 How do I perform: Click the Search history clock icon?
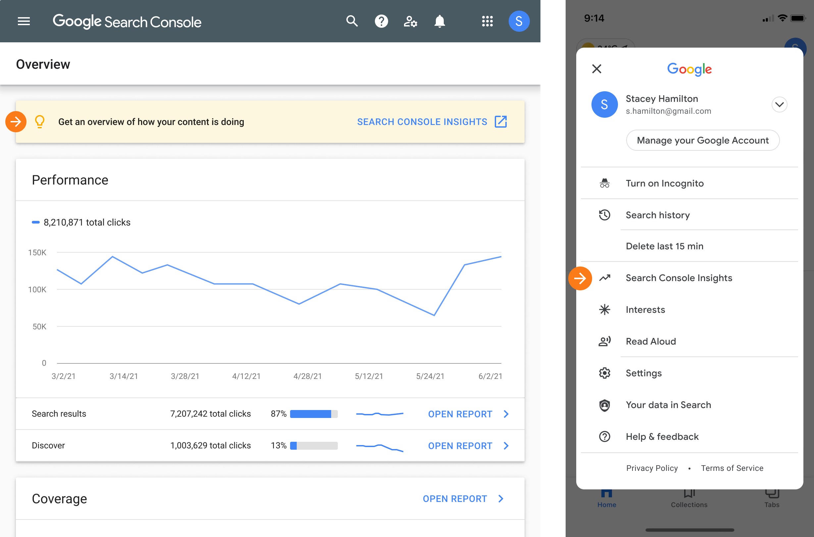tap(604, 214)
